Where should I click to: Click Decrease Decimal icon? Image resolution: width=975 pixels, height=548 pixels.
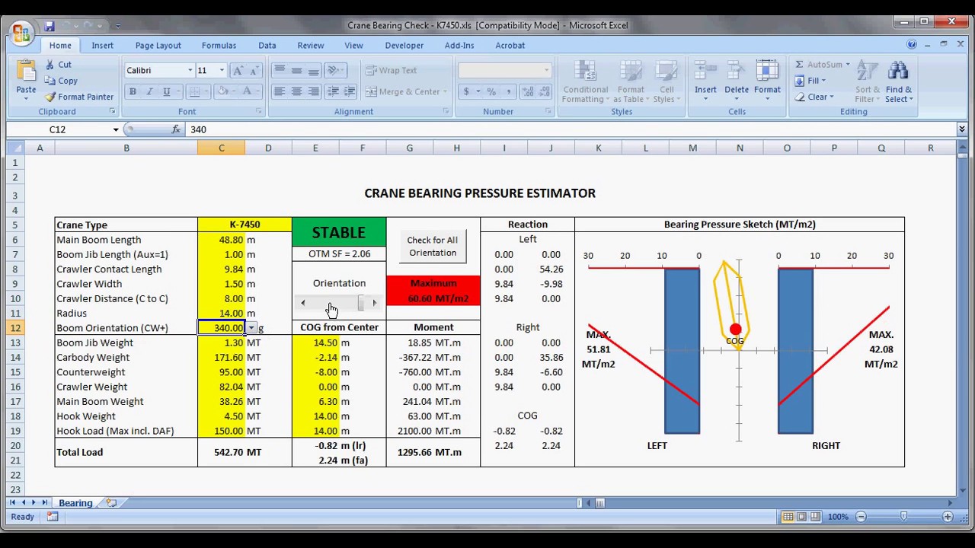point(544,91)
